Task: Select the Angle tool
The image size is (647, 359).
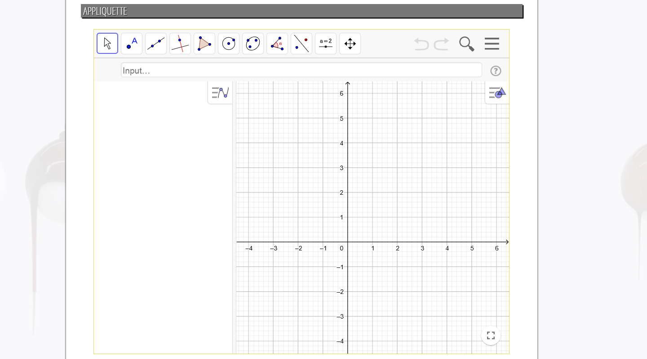Action: [x=277, y=44]
